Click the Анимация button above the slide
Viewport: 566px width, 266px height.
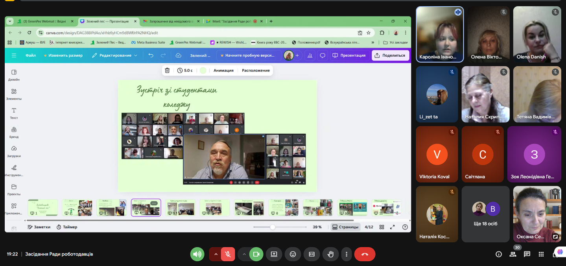(x=223, y=70)
